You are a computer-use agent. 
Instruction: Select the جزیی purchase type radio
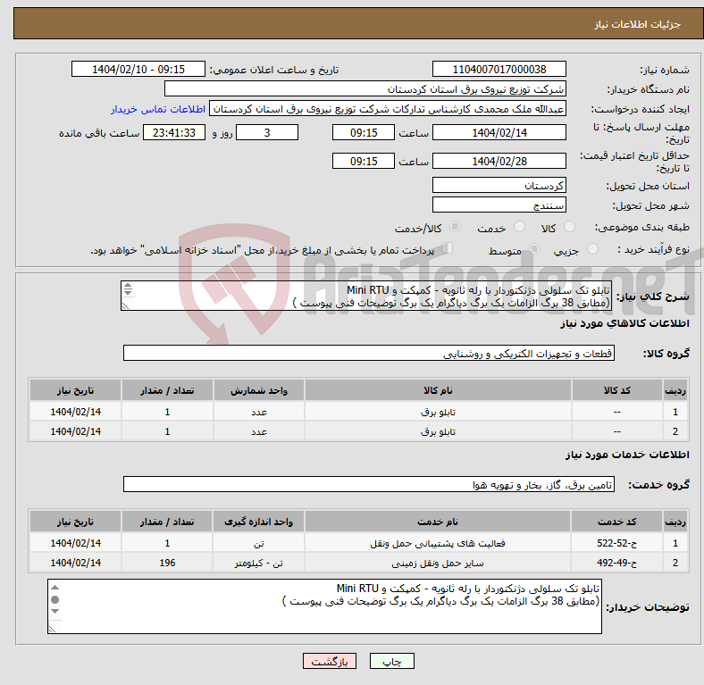click(592, 248)
